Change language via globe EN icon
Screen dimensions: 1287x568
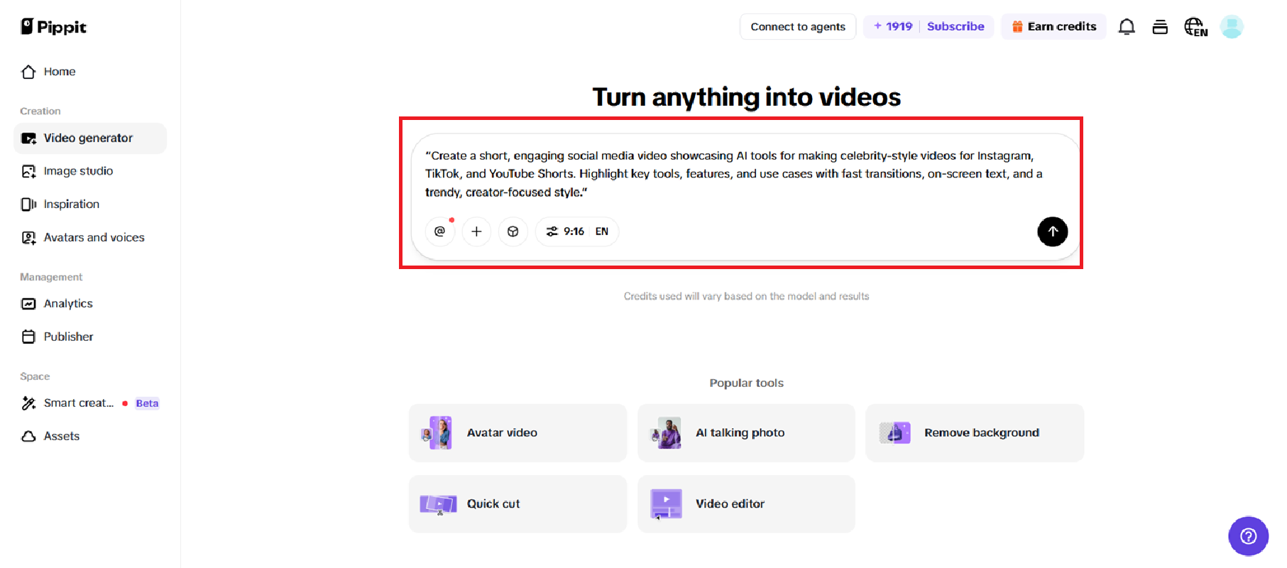coord(1196,27)
